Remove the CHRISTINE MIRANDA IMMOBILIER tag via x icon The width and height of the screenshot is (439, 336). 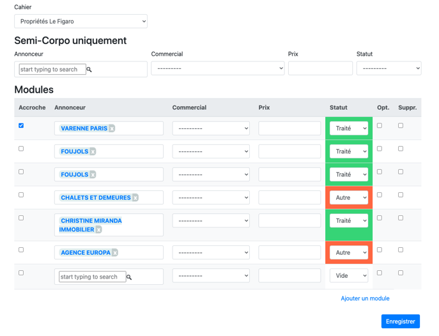[x=98, y=229]
